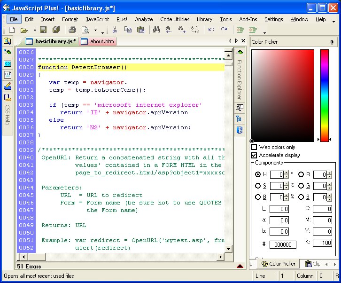The height and width of the screenshot is (283, 341).
Task: Click the Undo arrow icon
Action: tap(211, 30)
